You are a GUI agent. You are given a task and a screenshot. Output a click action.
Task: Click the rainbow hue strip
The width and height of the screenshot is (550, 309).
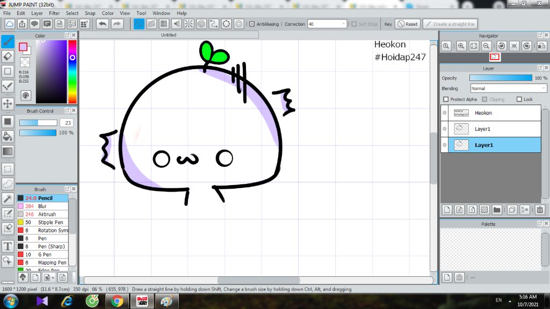[73, 71]
